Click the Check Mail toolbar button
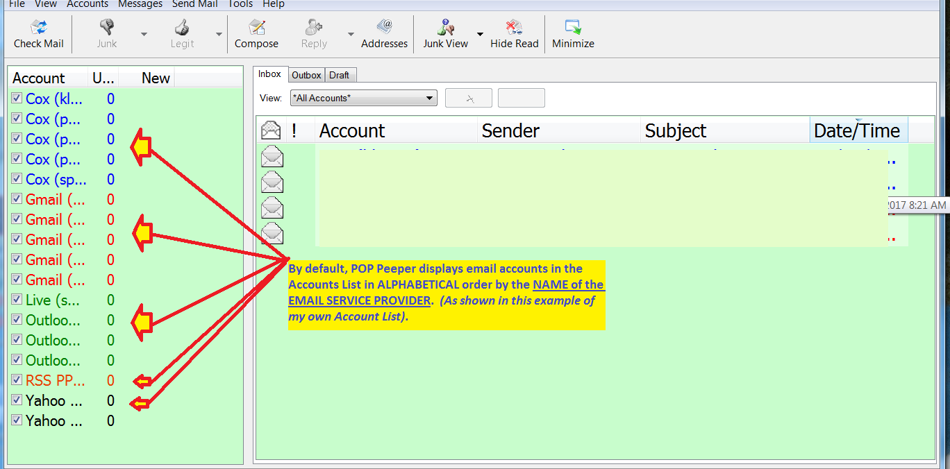The width and height of the screenshot is (950, 469). 39,34
